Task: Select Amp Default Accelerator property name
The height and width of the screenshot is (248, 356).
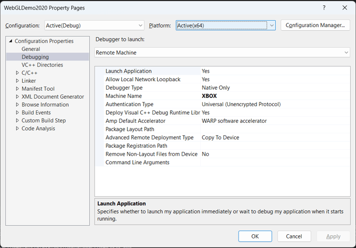Action: pyautogui.click(x=135, y=121)
